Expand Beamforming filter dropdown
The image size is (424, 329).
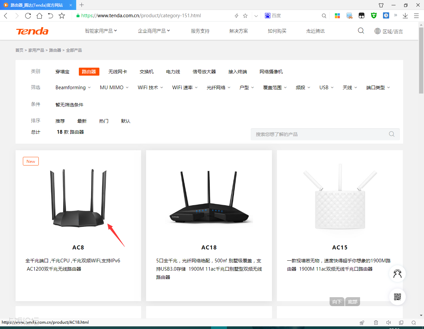pos(73,88)
